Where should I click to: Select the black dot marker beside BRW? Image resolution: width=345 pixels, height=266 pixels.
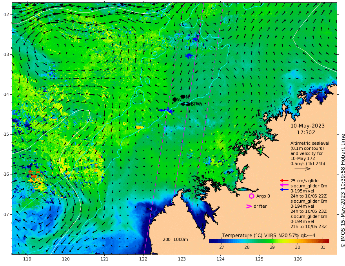[188, 104]
